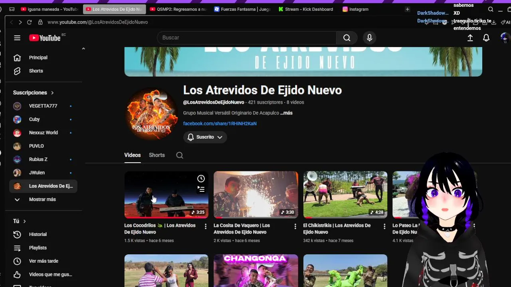Click channel name Los Atrevidos De Ejido Nuevo
This screenshot has width=511, height=287.
[262, 90]
